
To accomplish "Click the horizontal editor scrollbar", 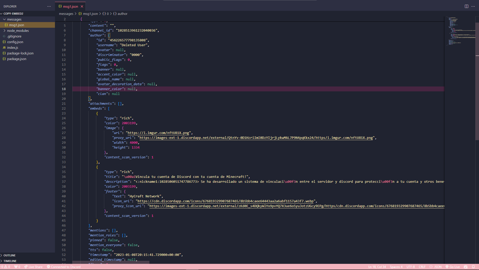I will [x=111, y=262].
